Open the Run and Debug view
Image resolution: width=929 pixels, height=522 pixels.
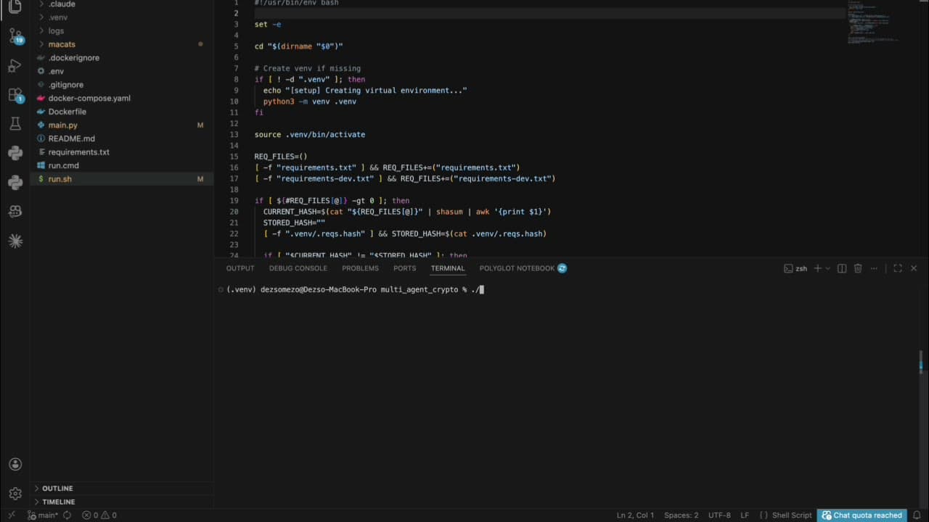click(15, 65)
